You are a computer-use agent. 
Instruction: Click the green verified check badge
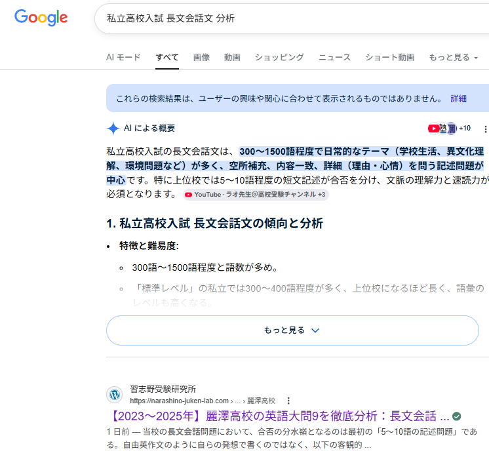pos(457,416)
